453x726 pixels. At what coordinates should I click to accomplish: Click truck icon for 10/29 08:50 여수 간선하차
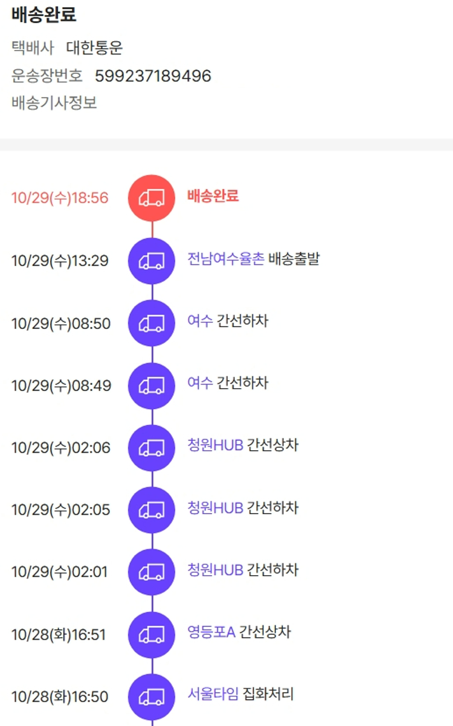tap(152, 323)
